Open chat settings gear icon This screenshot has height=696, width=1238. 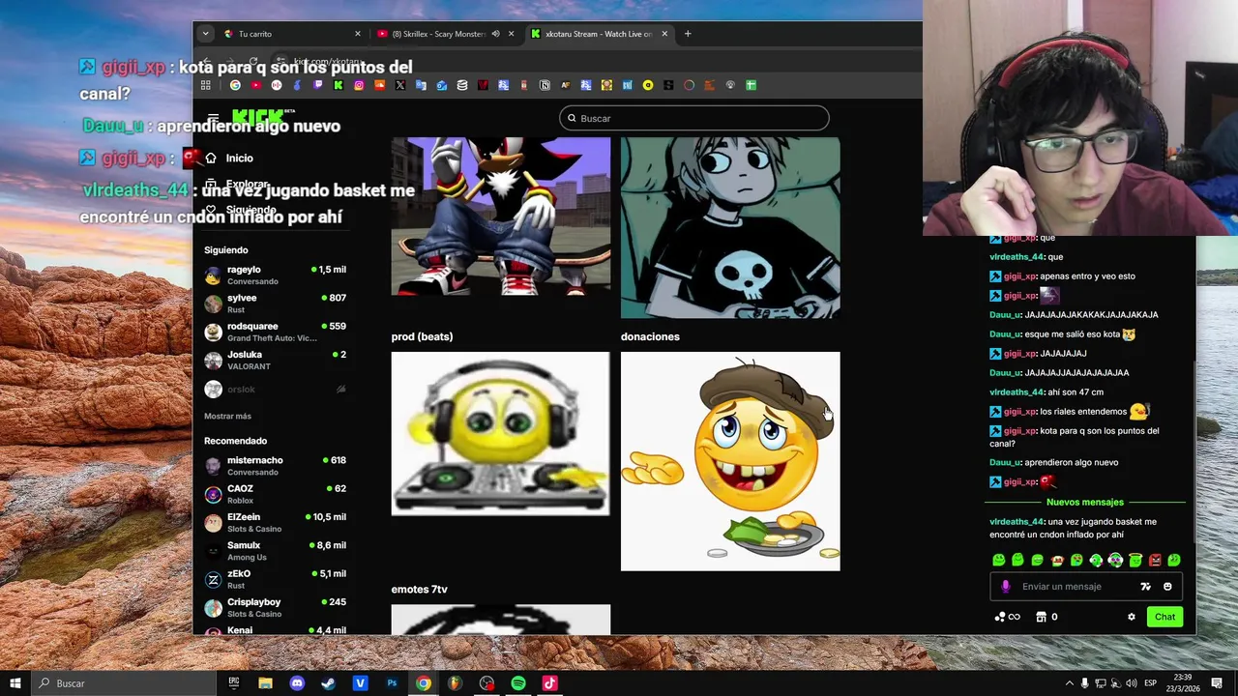[x=1132, y=617]
